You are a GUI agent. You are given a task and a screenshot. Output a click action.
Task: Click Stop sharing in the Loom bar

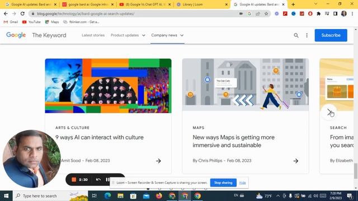click(223, 183)
